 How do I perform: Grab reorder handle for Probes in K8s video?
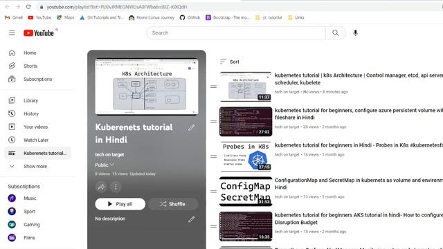coord(214,156)
